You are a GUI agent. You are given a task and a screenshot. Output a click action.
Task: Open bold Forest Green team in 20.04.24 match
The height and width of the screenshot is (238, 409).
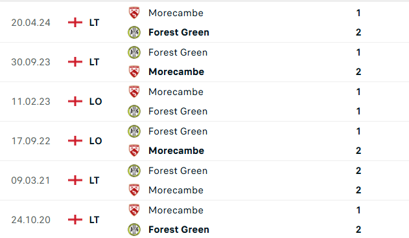(179, 32)
